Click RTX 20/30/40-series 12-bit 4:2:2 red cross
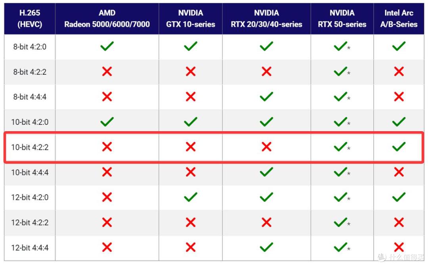The width and height of the screenshot is (428, 266). pos(266,222)
